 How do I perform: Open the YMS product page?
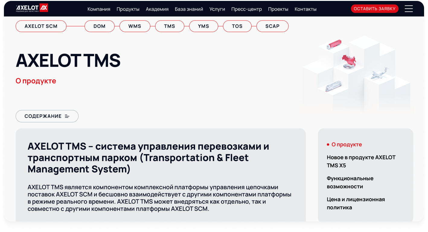click(204, 26)
